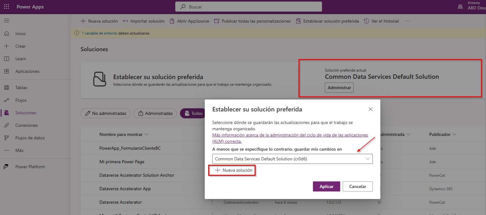Open the more-actions dots for Dataverse Accelerator row
486x215 pixels.
(x=212, y=202)
